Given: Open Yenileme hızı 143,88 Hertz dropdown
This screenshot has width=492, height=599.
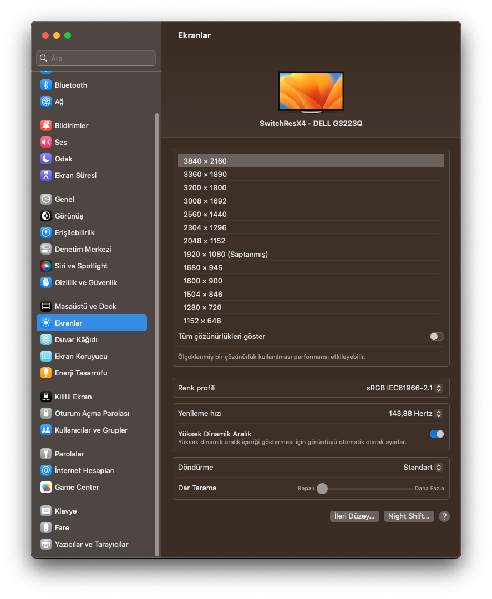Looking at the screenshot, I should (415, 413).
